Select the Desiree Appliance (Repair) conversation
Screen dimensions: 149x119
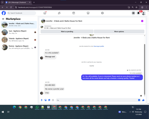(19, 47)
